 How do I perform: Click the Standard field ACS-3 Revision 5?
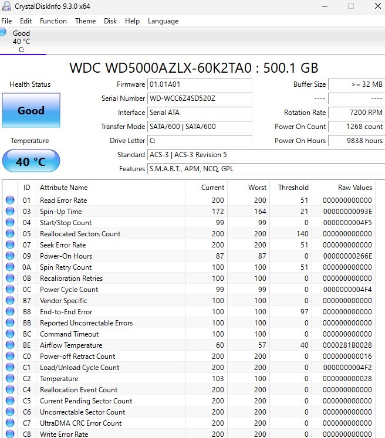pyautogui.click(x=266, y=154)
